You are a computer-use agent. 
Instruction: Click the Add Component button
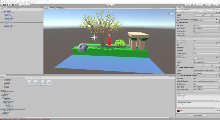[198, 115]
